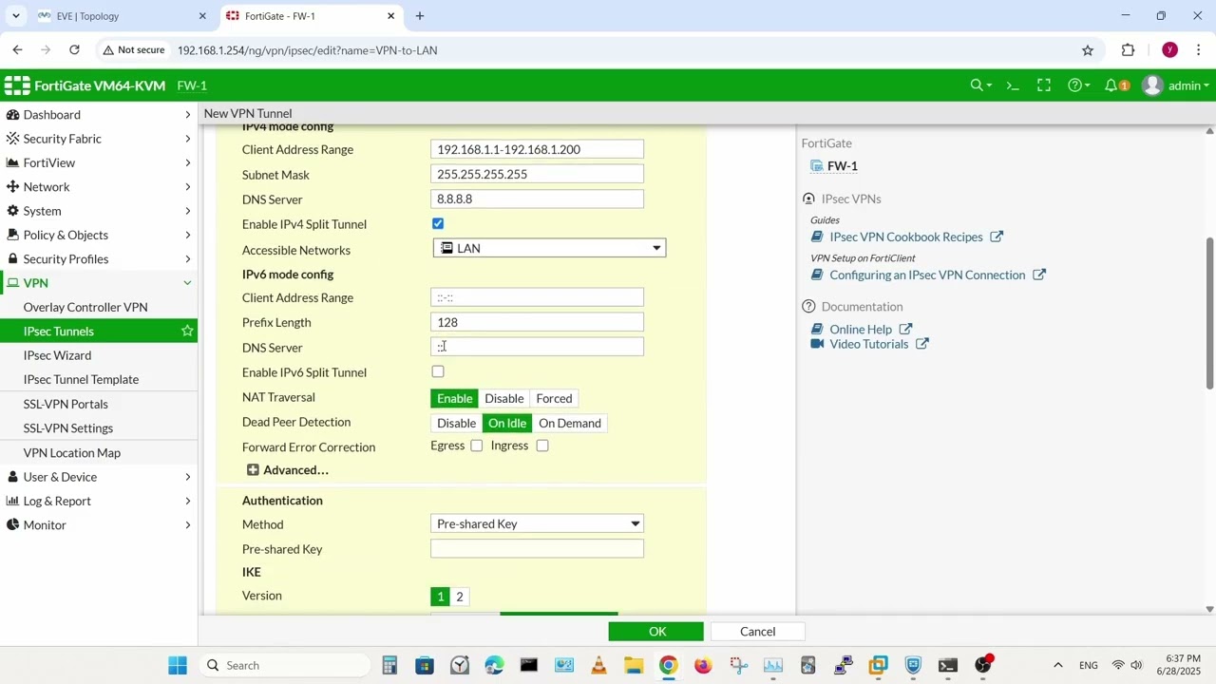Click the IPv4 Client Address Range field
Image resolution: width=1216 pixels, height=684 pixels.
tap(537, 149)
